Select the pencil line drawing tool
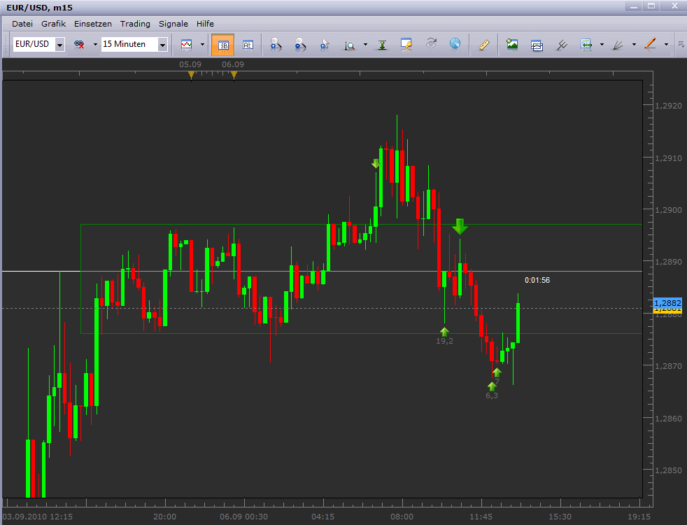The width and height of the screenshot is (687, 525). pyautogui.click(x=650, y=45)
